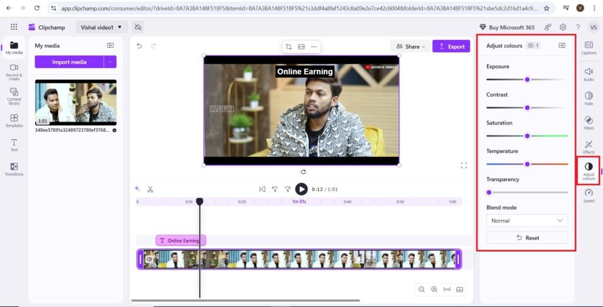Open the Captions panel
The image size is (603, 307).
(588, 48)
